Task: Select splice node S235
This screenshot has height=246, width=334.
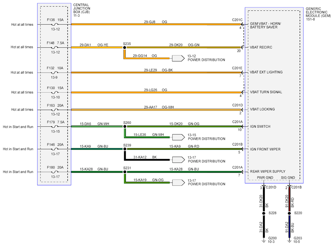Action: [124, 47]
